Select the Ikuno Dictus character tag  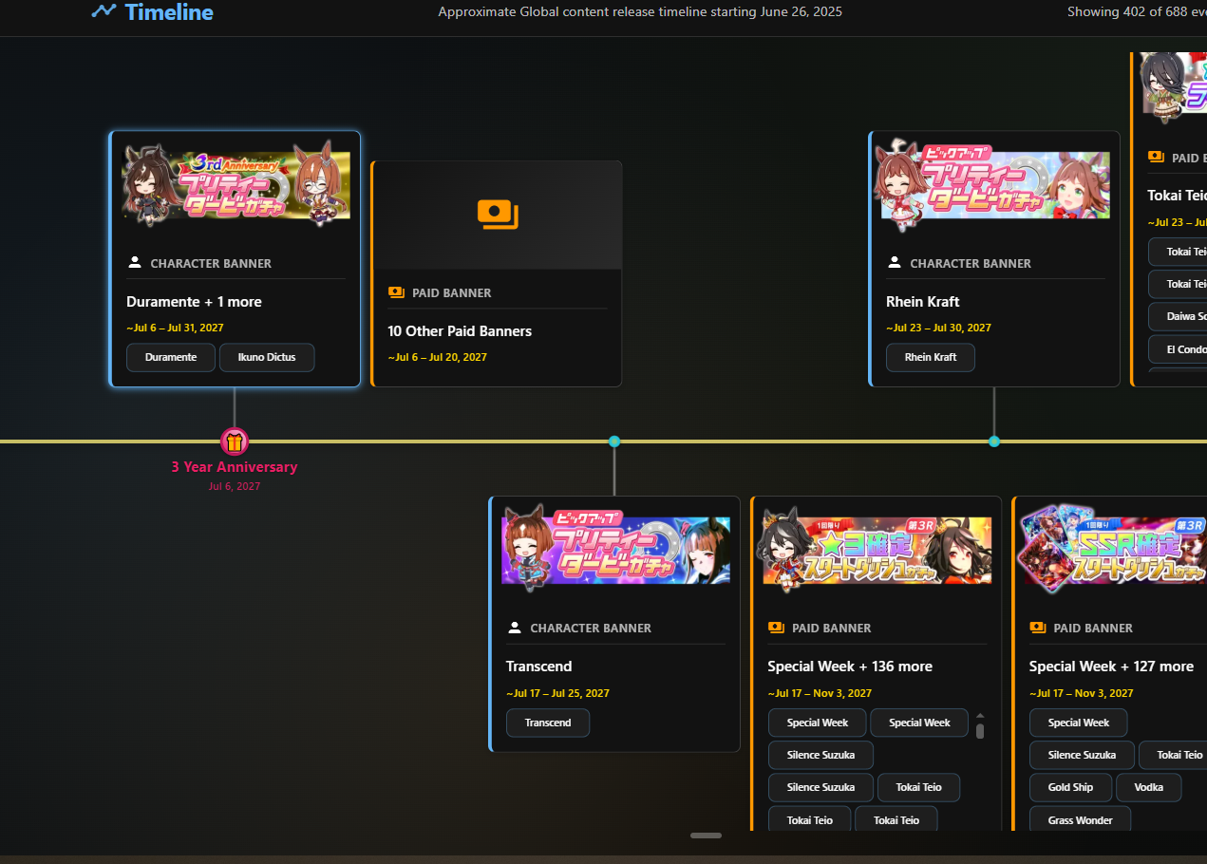[267, 358]
